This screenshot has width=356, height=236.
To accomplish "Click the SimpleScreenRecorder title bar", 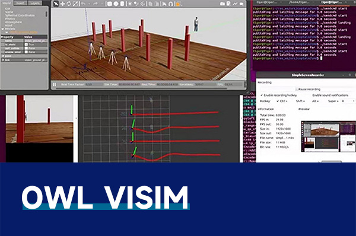I will (306, 75).
